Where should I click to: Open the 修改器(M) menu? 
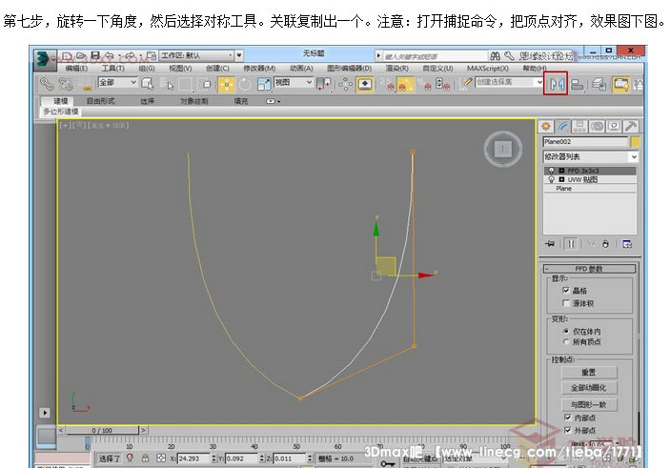[259, 69]
